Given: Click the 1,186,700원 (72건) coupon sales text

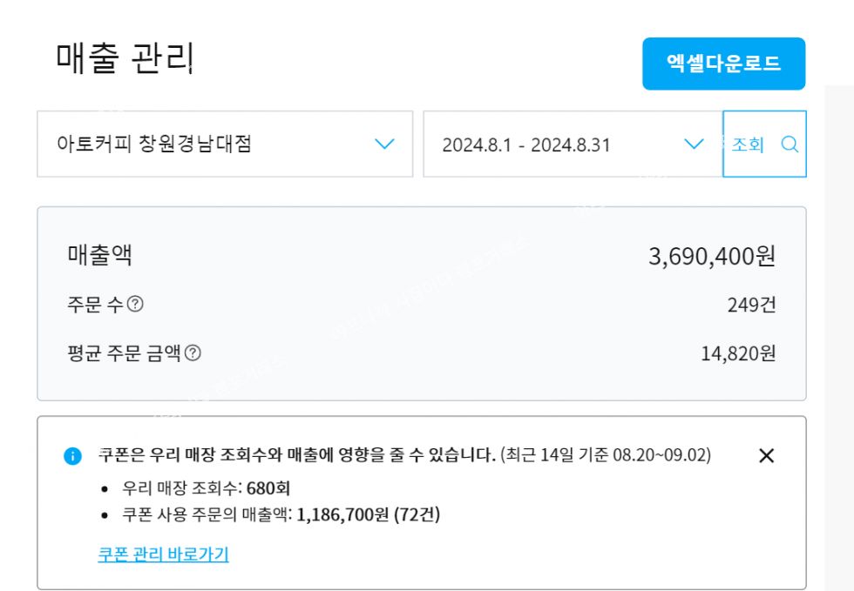Looking at the screenshot, I should 368,514.
